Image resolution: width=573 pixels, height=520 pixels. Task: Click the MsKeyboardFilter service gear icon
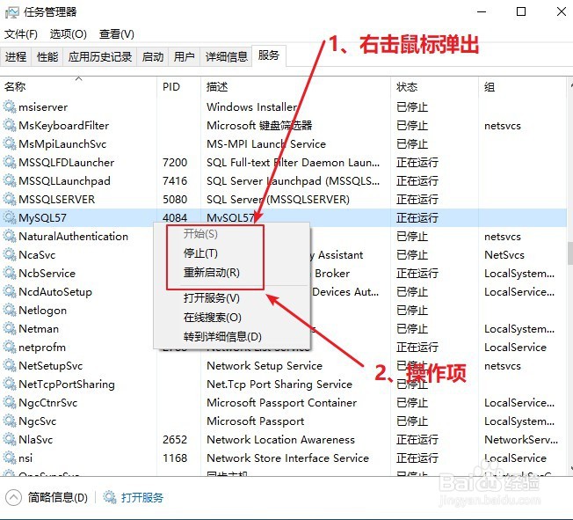coord(10,125)
